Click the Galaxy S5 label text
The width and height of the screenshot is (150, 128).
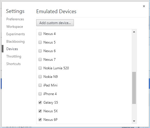tap(51, 103)
